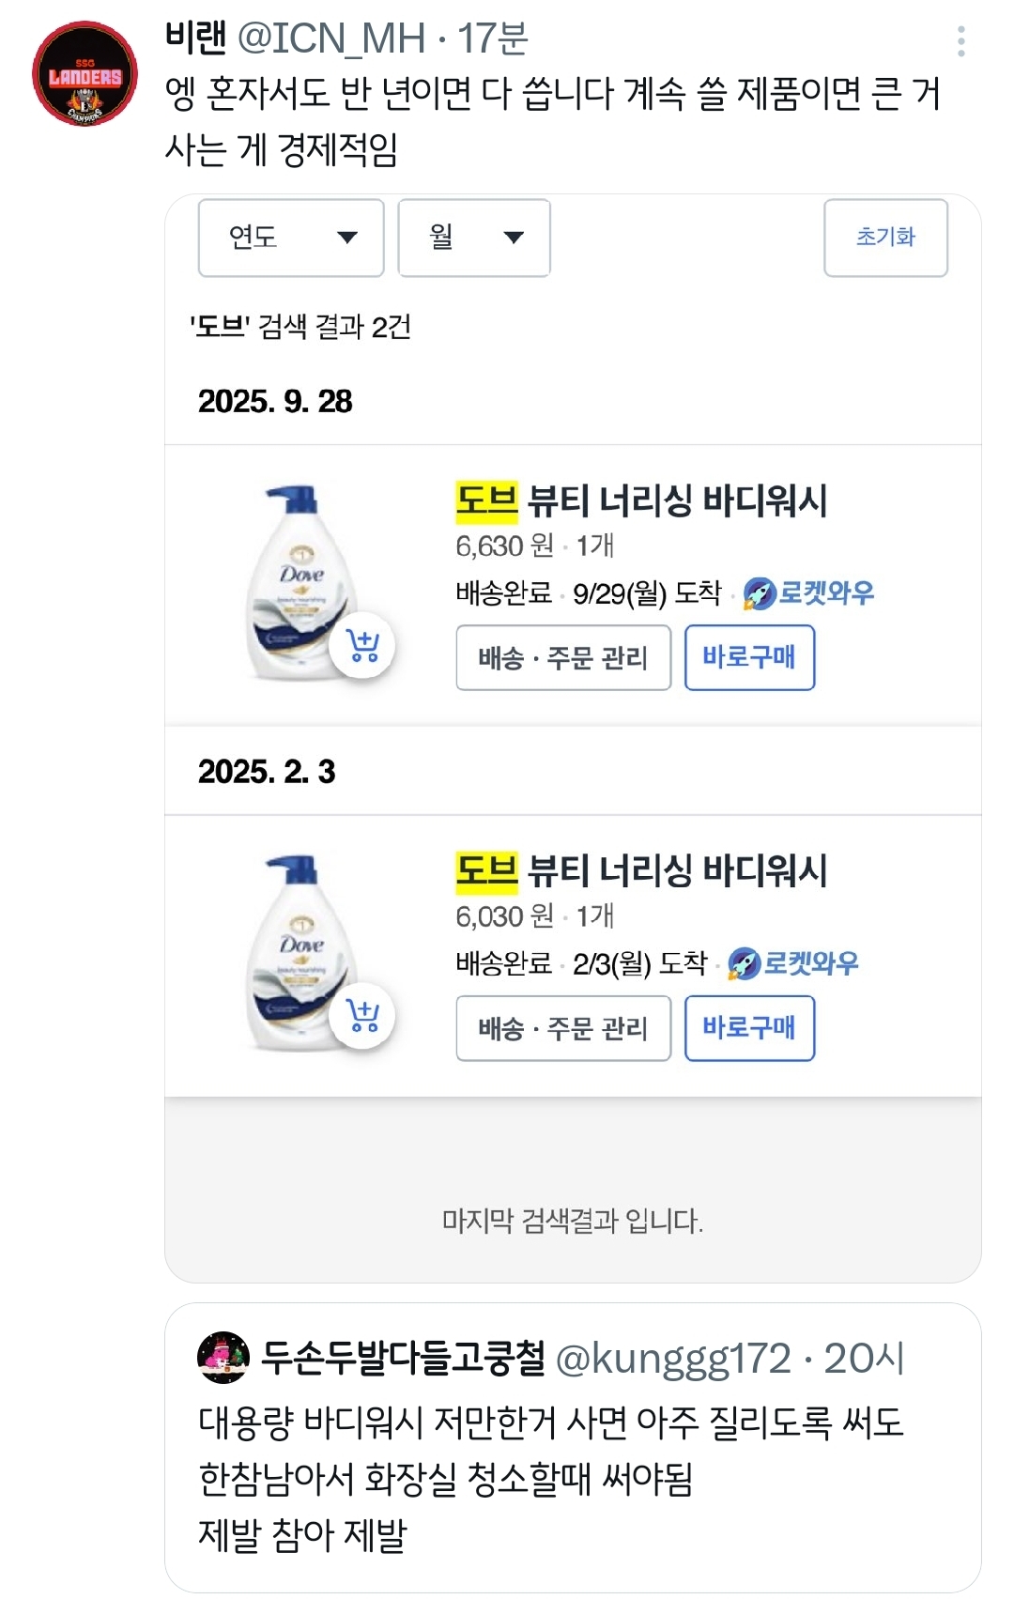Image resolution: width=1014 pixels, height=1599 pixels.
Task: Add the 6,030 won Dove item to cart
Action: pos(362,1016)
